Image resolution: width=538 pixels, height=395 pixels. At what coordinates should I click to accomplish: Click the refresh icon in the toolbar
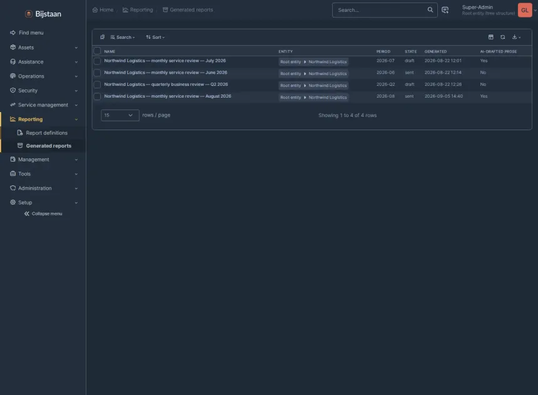point(503,37)
